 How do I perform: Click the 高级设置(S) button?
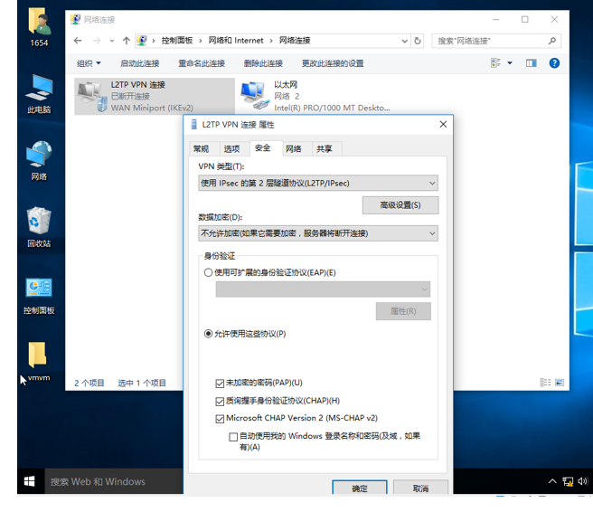pyautogui.click(x=400, y=205)
